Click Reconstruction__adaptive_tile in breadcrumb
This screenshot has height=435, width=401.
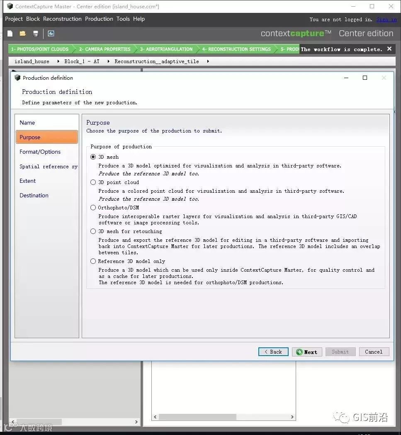tap(157, 61)
